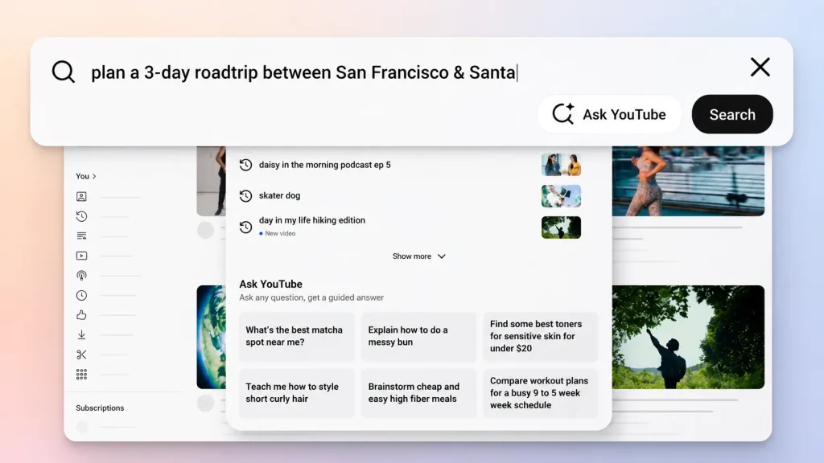
Task: Click the magnifying glass search icon
Action: tap(64, 72)
